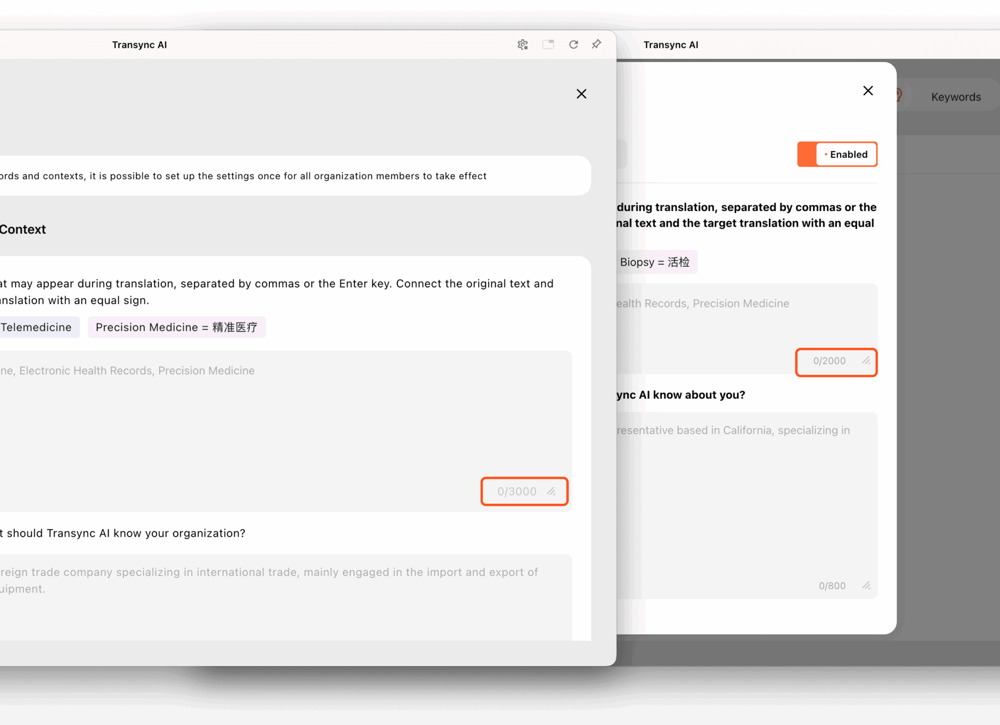Focus the personal keywords field in right window
The height and width of the screenshot is (725, 1000).
pyautogui.click(x=747, y=329)
